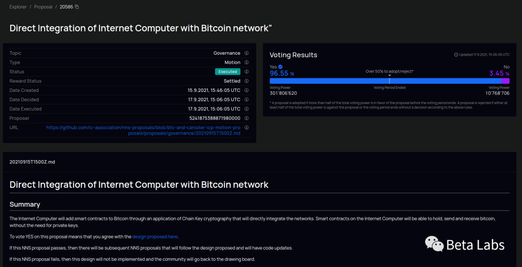
Task: Click info icon beside Motion type
Action: click(x=246, y=62)
